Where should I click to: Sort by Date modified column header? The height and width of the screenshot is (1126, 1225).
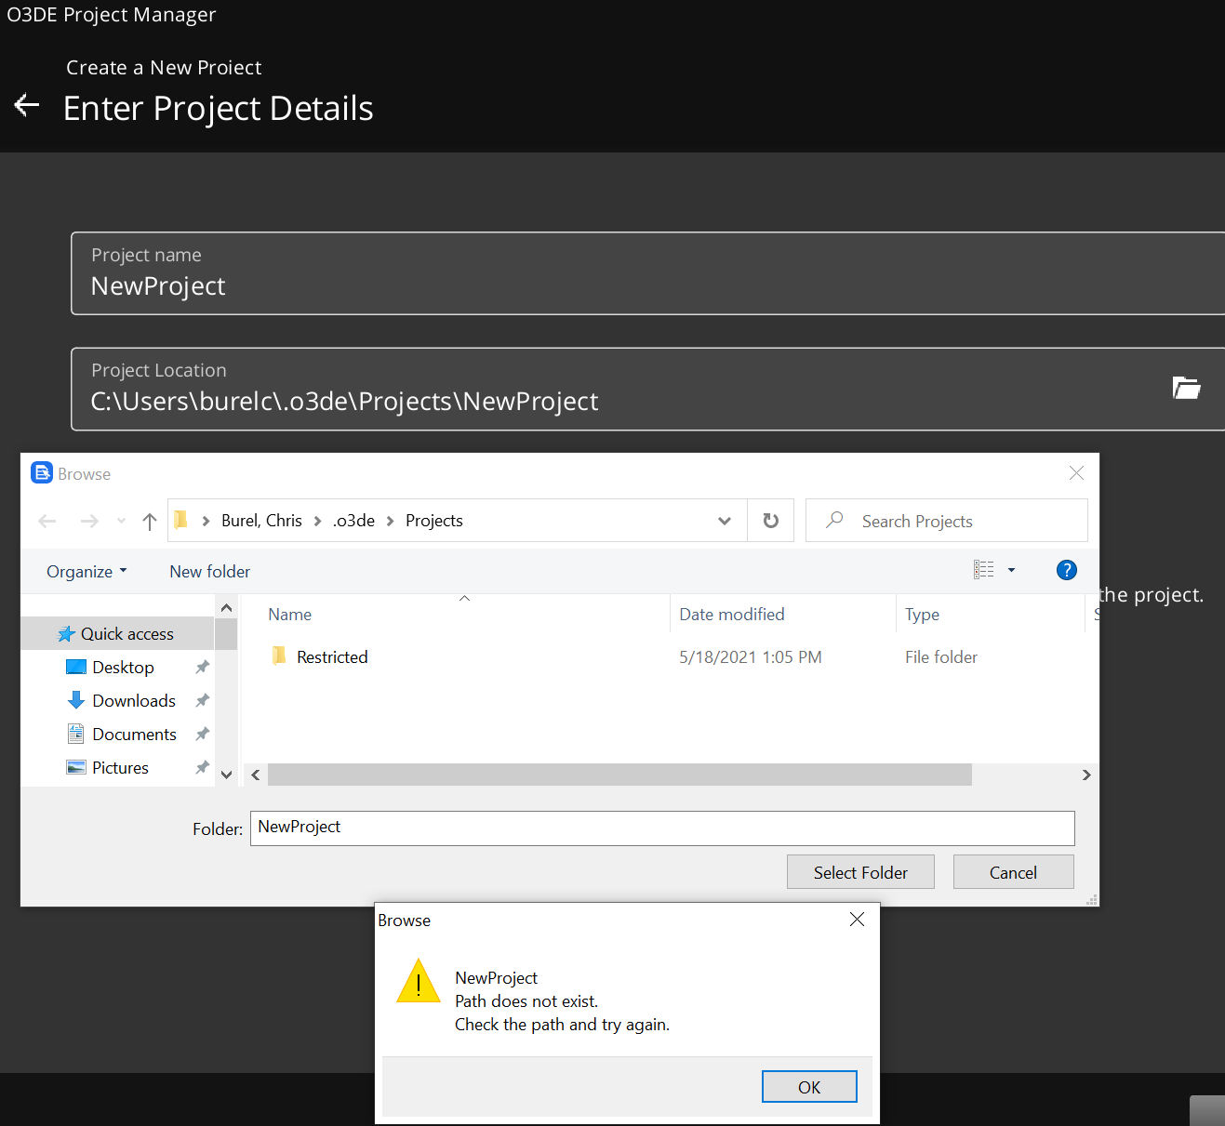732,615
